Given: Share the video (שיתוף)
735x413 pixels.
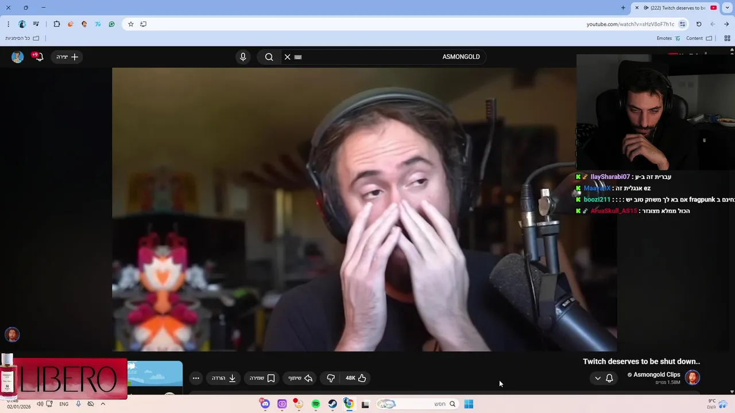Looking at the screenshot, I should pyautogui.click(x=300, y=378).
